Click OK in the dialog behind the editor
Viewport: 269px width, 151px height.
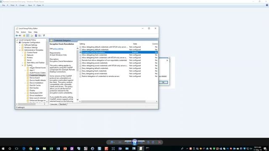(x=163, y=82)
